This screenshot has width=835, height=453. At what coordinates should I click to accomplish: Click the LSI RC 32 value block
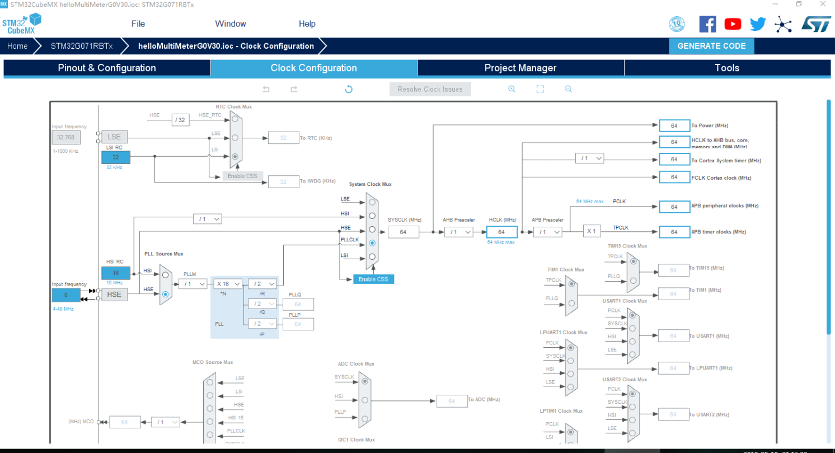pyautogui.click(x=115, y=157)
